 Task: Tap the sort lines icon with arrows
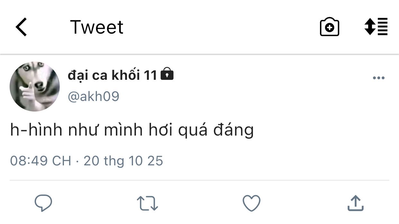[x=376, y=27]
